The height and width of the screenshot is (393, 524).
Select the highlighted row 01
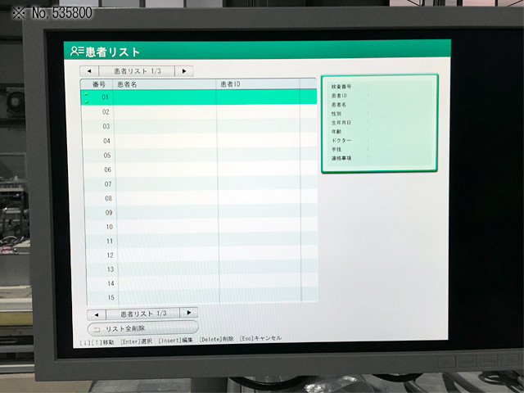pyautogui.click(x=198, y=97)
